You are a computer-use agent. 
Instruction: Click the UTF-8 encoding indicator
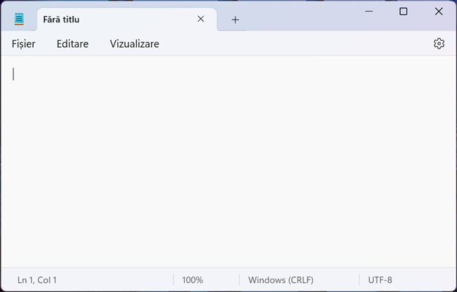click(x=382, y=280)
